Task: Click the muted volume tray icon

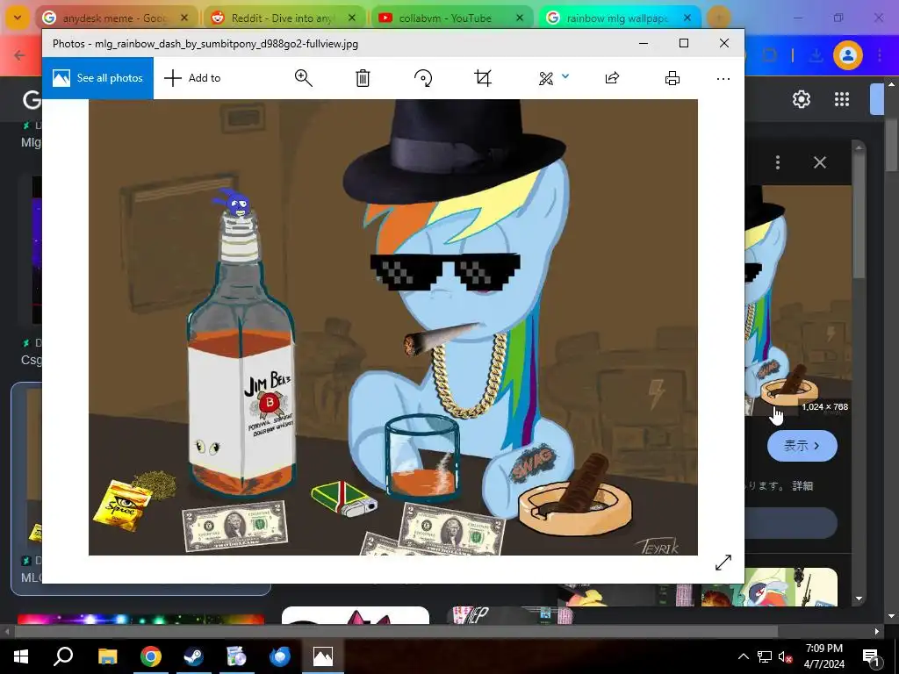Action: click(x=785, y=656)
